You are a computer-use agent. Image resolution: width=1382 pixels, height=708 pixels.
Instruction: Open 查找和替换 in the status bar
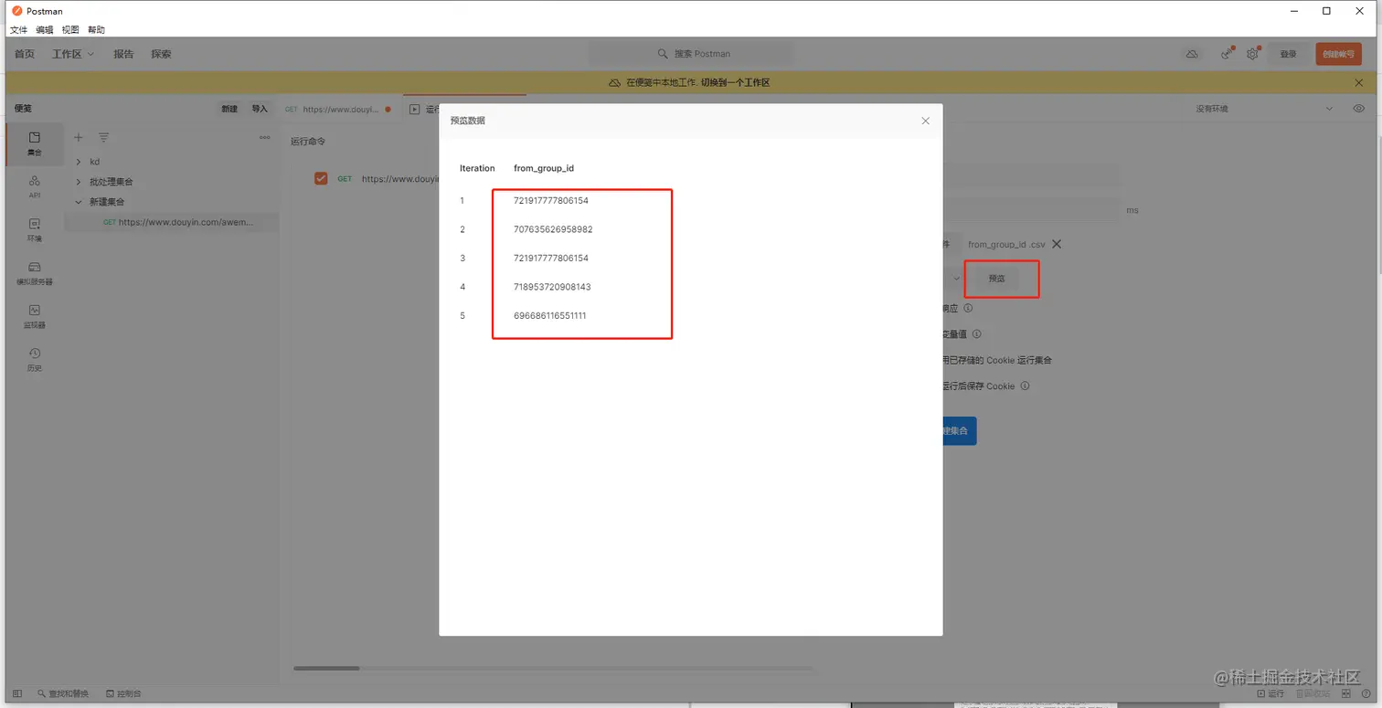(x=63, y=693)
